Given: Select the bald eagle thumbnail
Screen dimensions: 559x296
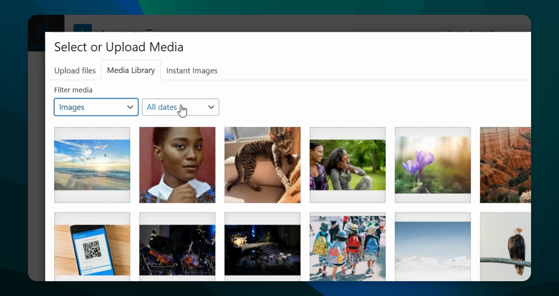Looking at the screenshot, I should click(506, 247).
